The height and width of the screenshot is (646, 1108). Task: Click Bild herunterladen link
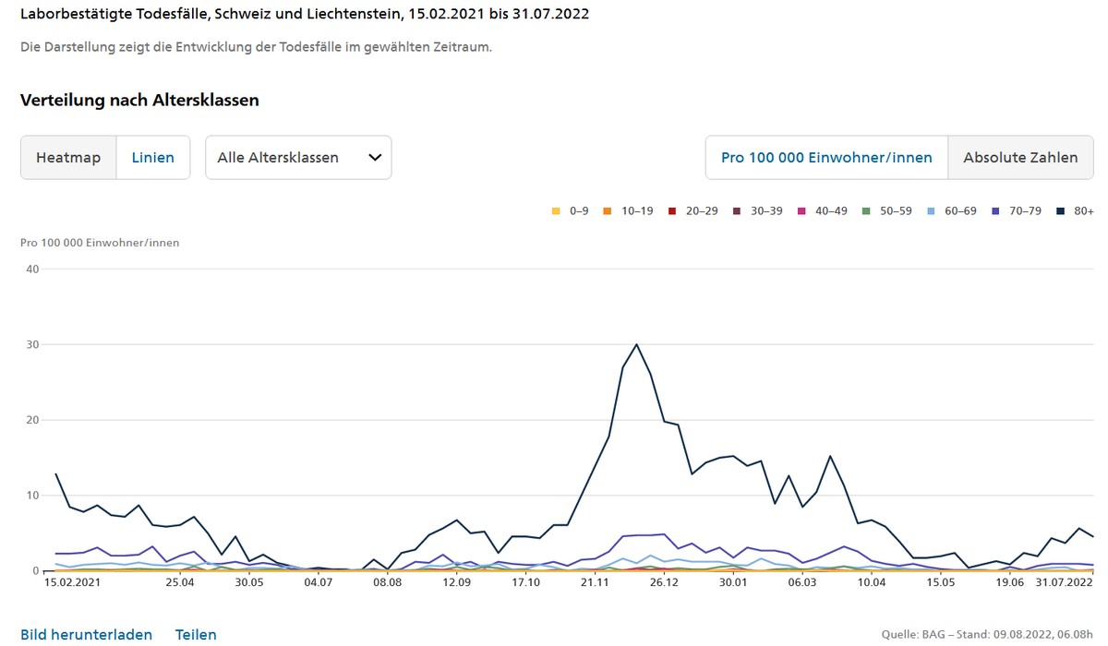click(86, 635)
